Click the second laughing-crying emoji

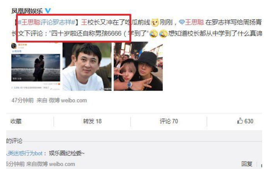coord(163,33)
